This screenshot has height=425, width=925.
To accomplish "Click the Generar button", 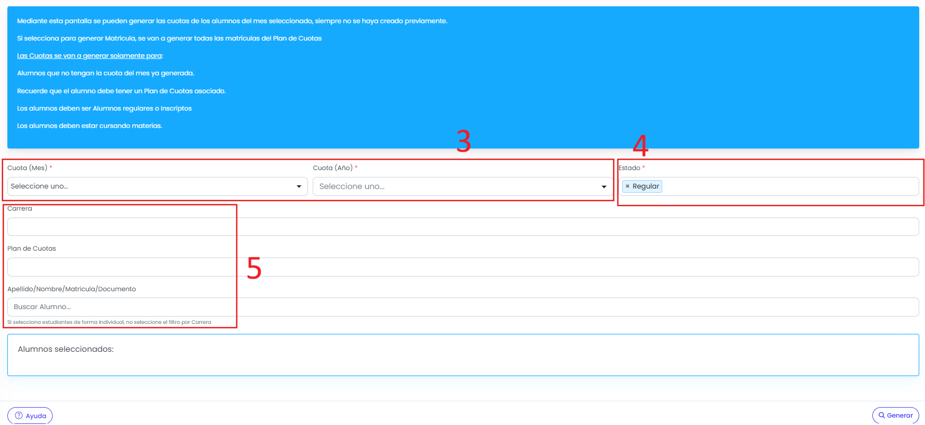I will tap(896, 416).
